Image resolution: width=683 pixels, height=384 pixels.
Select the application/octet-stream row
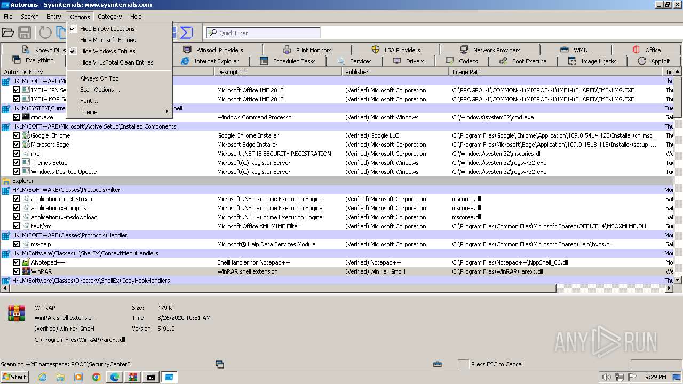coord(337,199)
